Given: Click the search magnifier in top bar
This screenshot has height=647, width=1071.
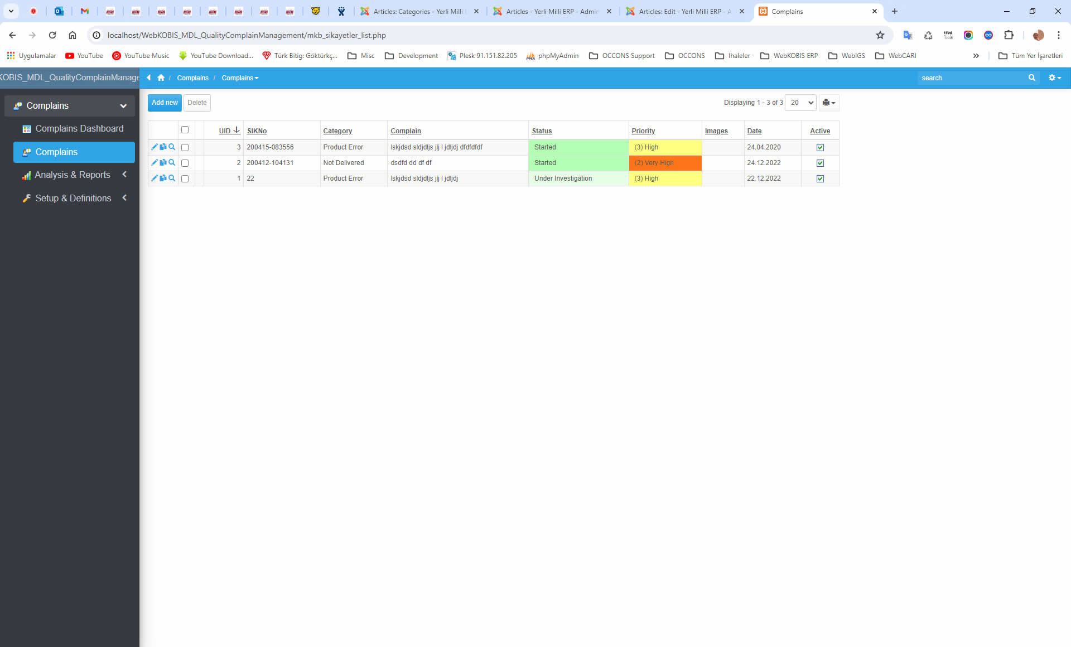Looking at the screenshot, I should [x=1031, y=78].
